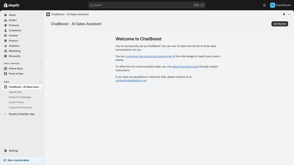The width and height of the screenshot is (294, 165).
Task: Open the Install Theme subpage
Action: click(16, 102)
